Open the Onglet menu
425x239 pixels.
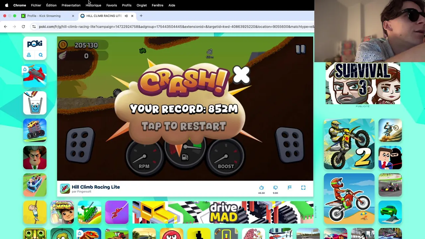pyautogui.click(x=141, y=5)
